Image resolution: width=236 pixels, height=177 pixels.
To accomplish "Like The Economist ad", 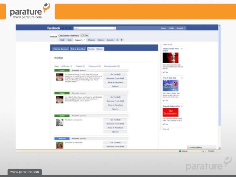I will [165, 124].
